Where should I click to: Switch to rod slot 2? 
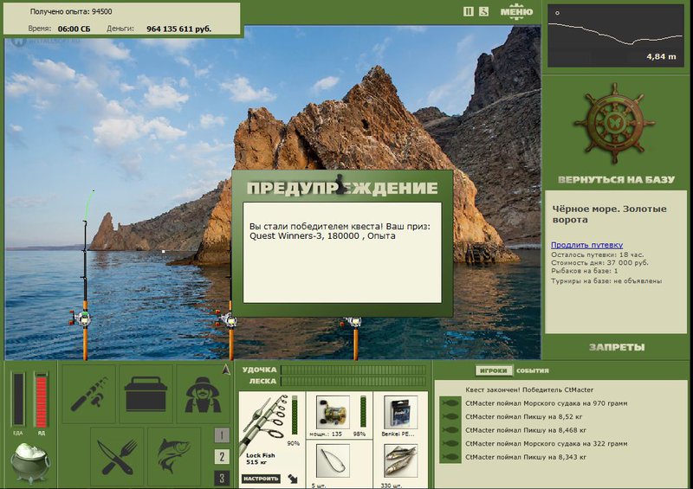pos(222,457)
